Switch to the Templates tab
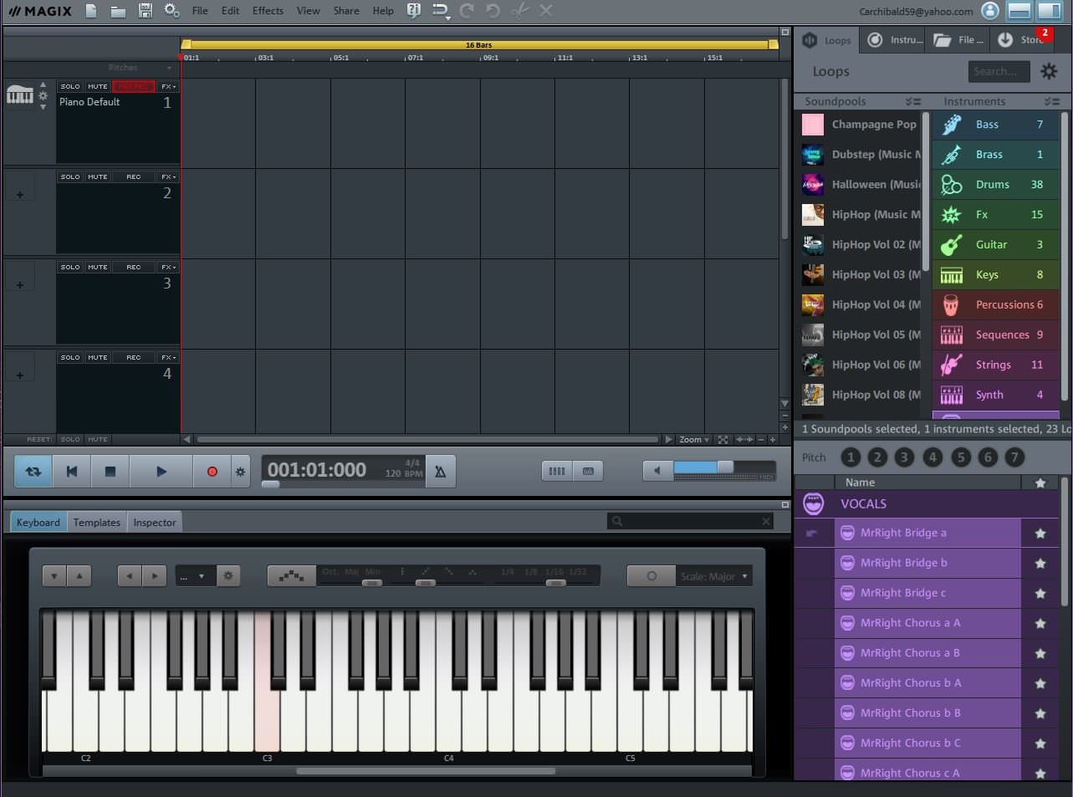This screenshot has height=797, width=1073. (x=97, y=522)
